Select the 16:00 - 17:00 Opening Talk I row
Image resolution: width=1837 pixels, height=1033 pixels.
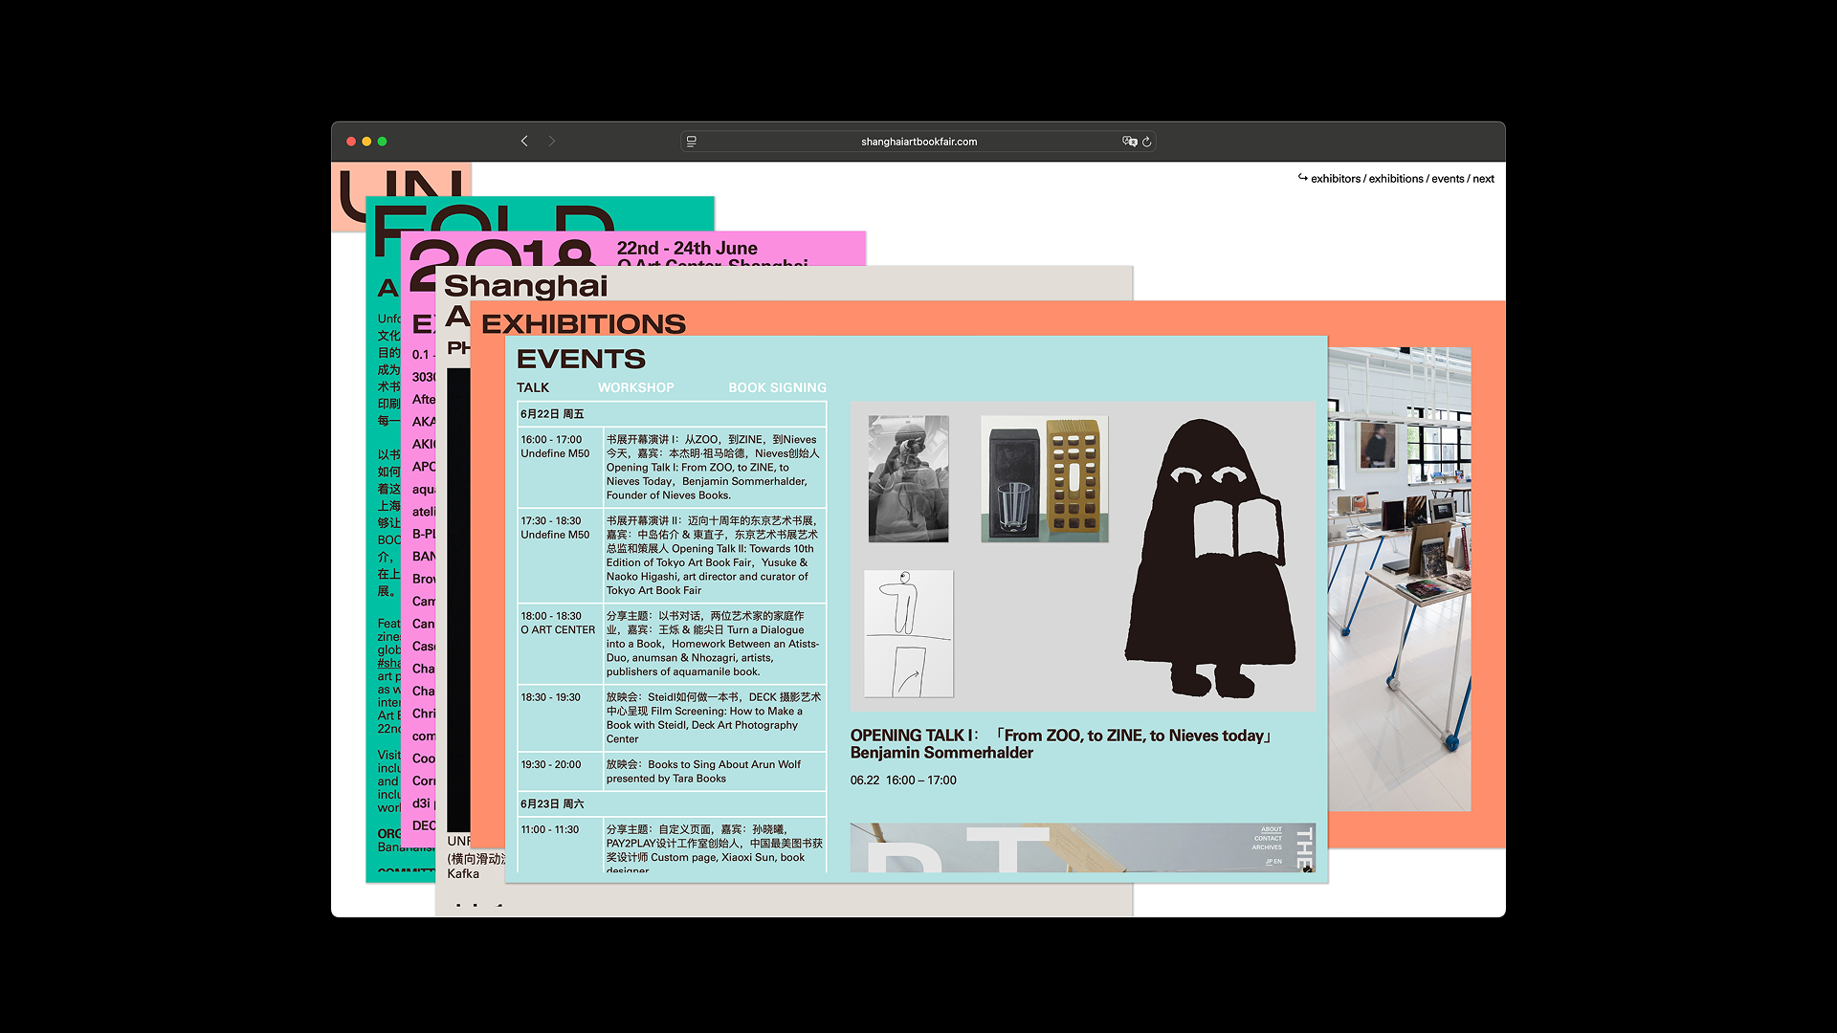coord(672,467)
